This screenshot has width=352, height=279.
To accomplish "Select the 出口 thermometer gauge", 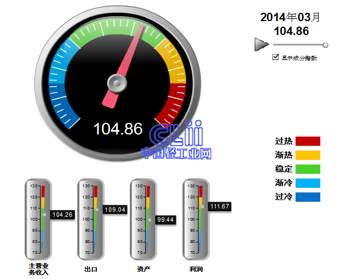I will tap(91, 220).
